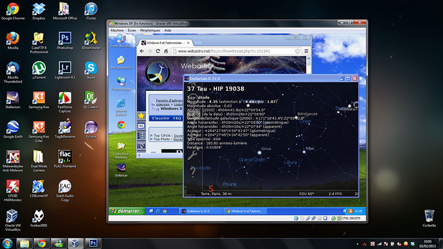Open Poste de travail in the XP desktop
This screenshot has width=443, height=249.
pos(121,41)
